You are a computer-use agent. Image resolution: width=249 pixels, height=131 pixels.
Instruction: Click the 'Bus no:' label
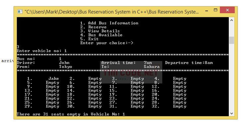26,59
